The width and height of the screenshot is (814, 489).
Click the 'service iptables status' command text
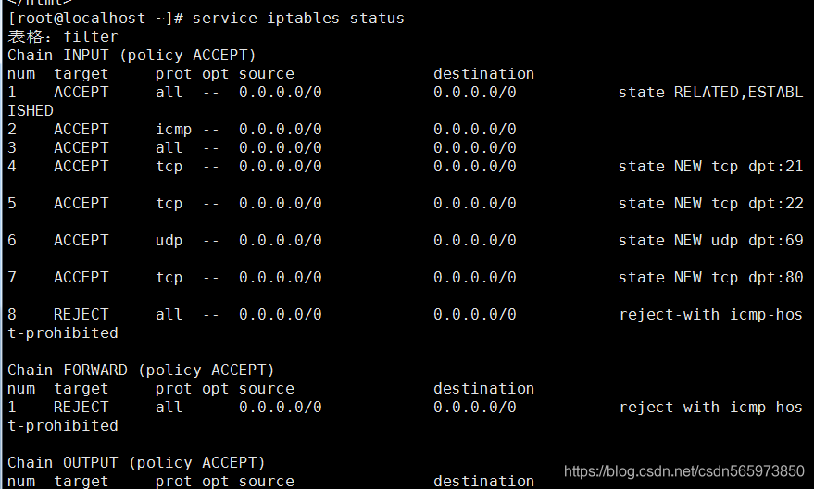click(298, 19)
